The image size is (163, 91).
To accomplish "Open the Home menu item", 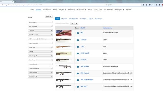I will [32, 10].
